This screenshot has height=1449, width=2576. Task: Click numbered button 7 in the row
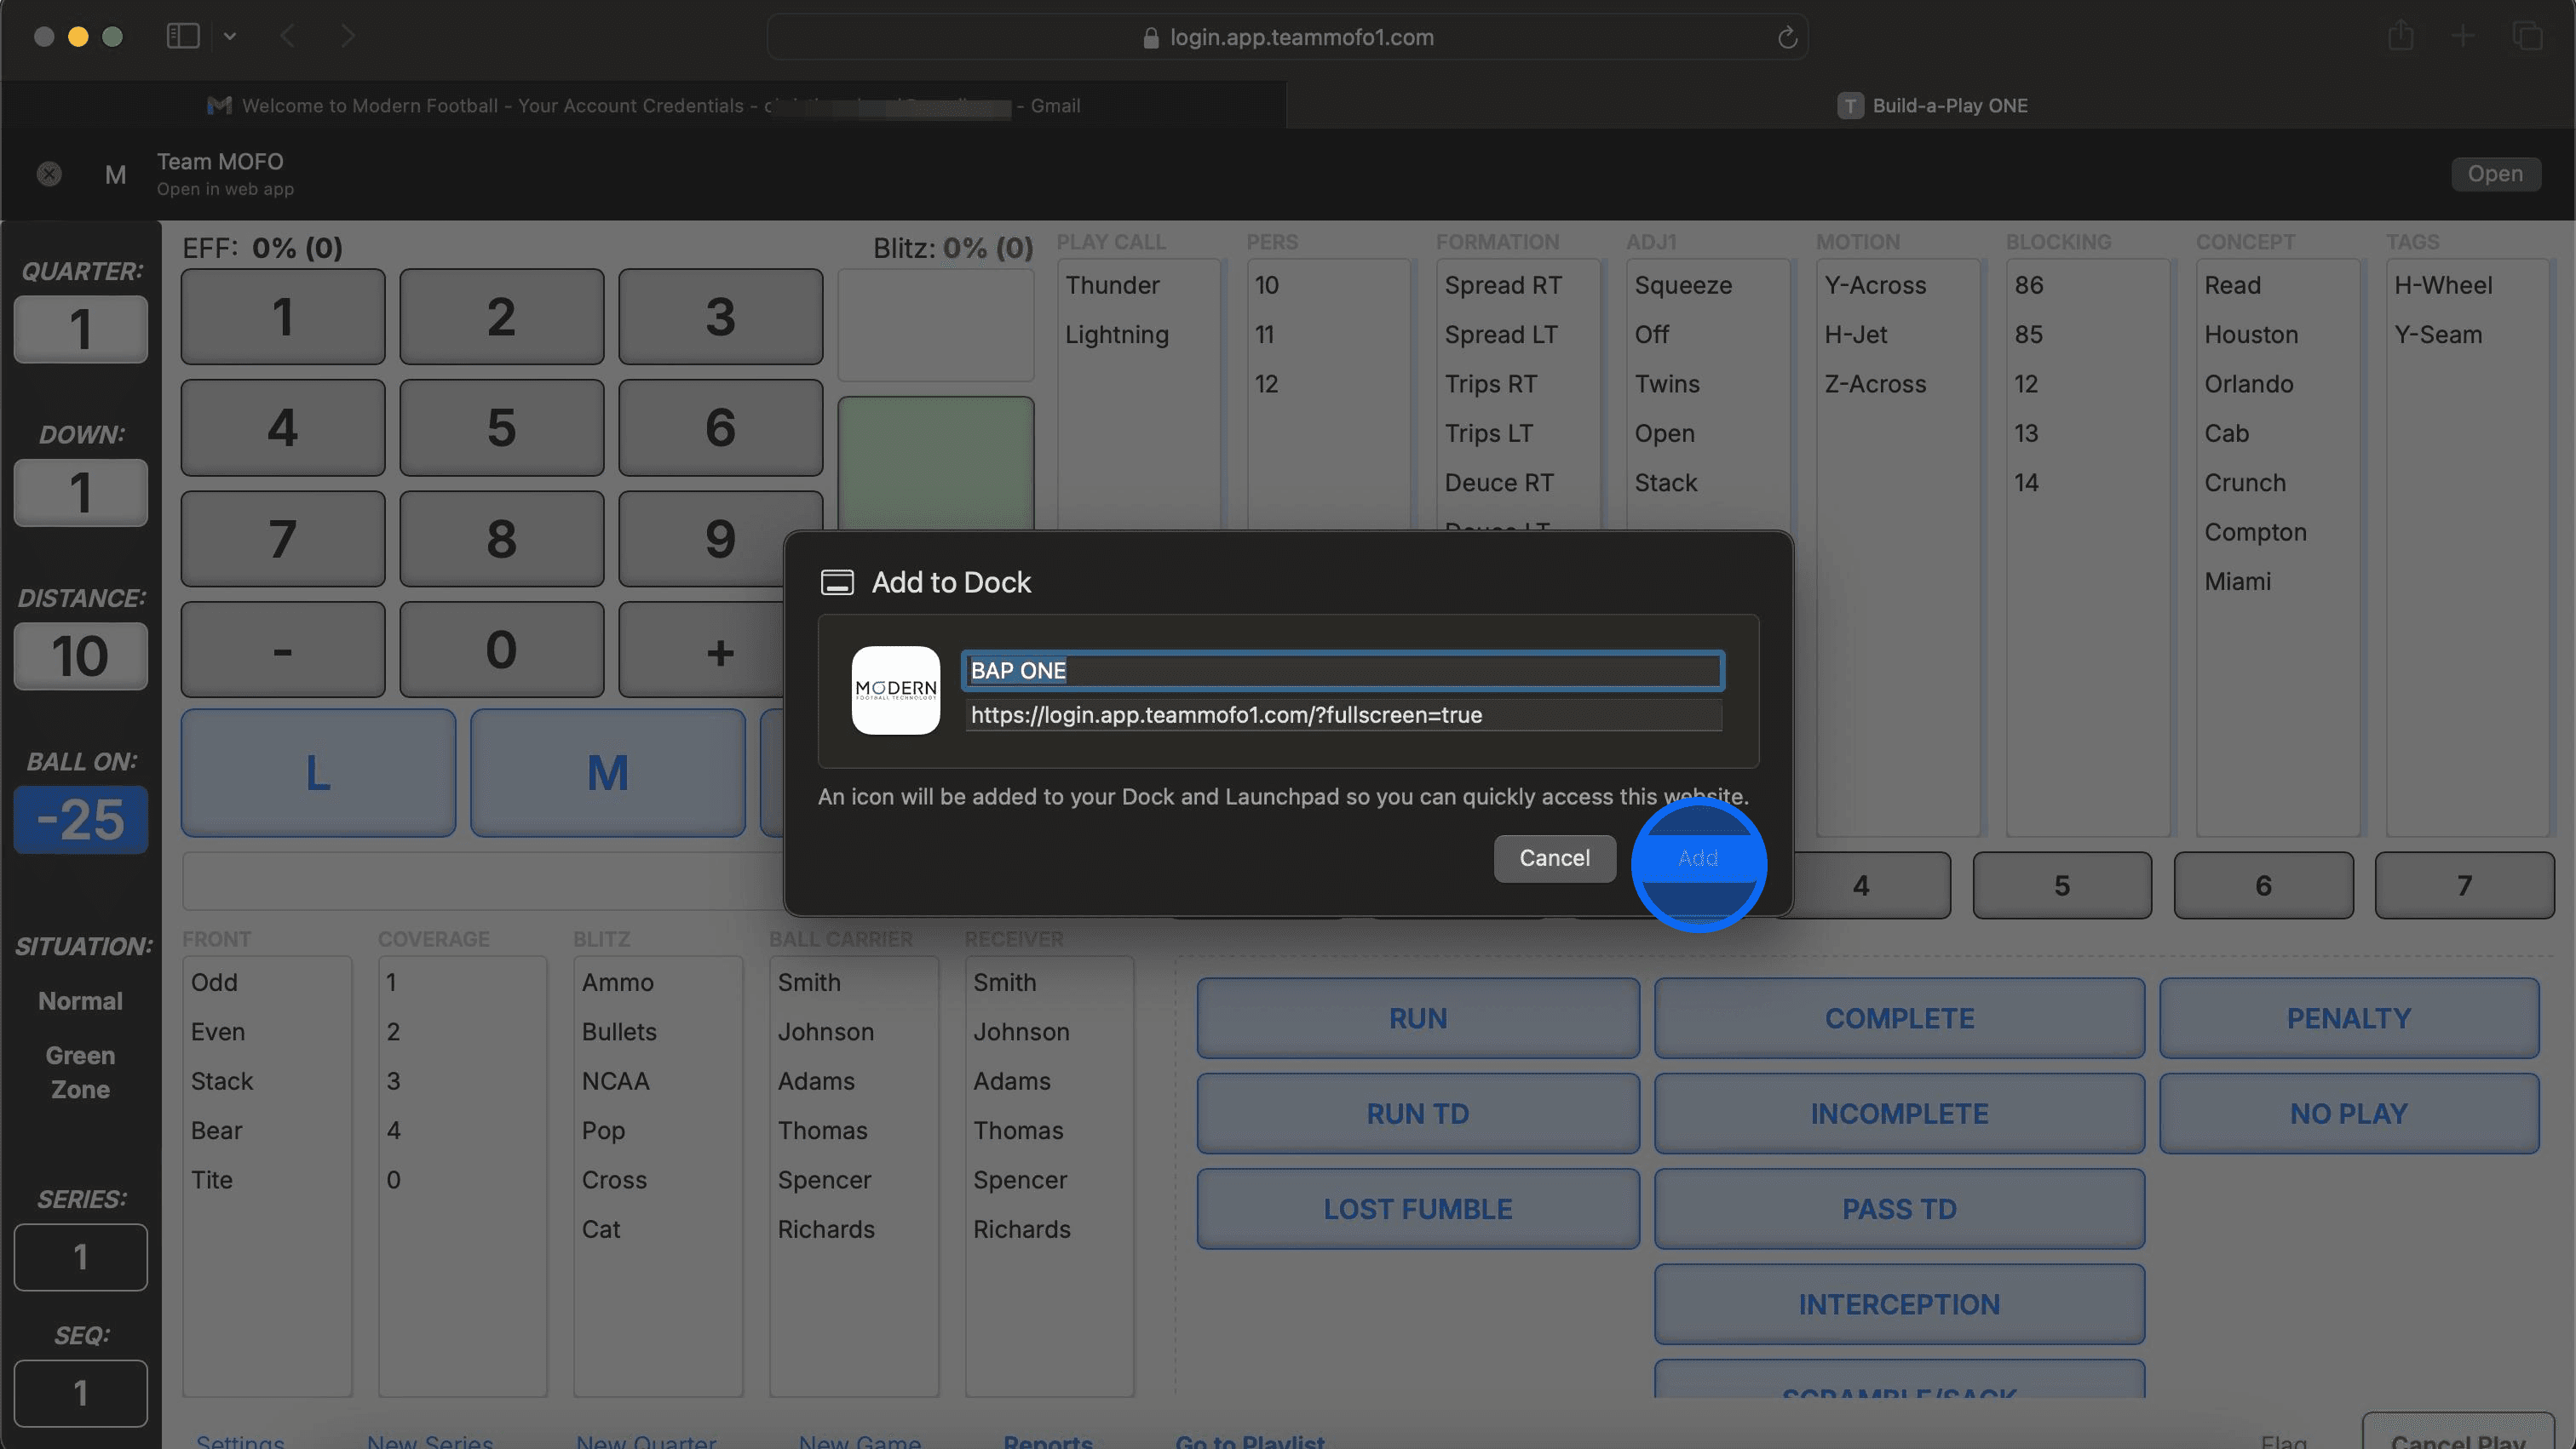2464,885
